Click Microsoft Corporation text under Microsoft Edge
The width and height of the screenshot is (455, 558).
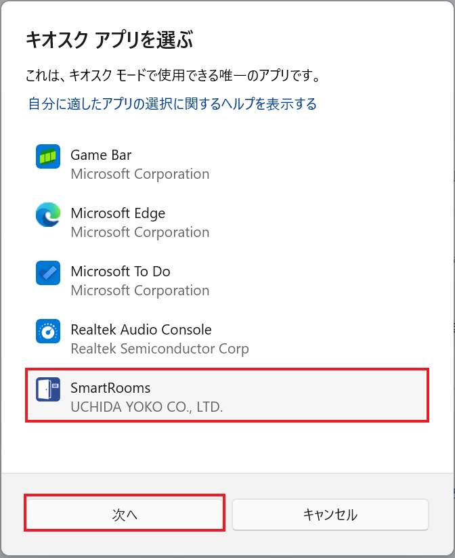tap(139, 232)
